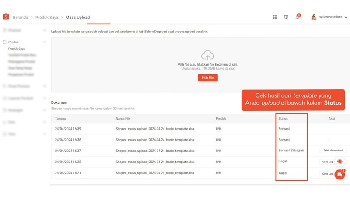This screenshot has height=197, width=350.
Task: Click Coba Lagi for the 16:21 upload
Action: click(327, 173)
